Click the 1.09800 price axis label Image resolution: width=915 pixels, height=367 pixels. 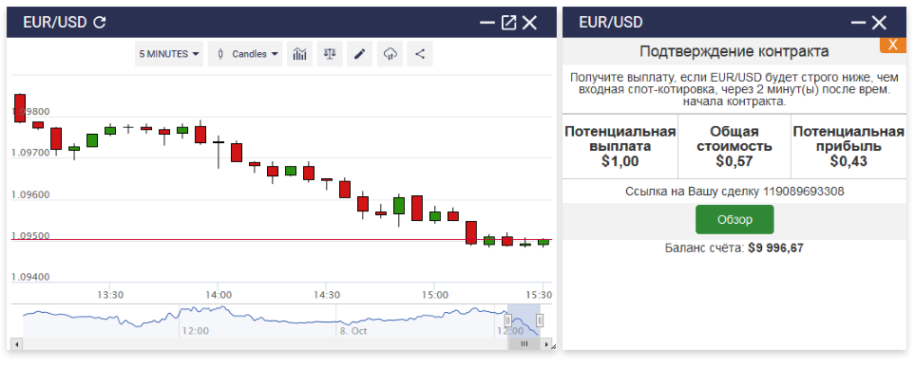[31, 112]
